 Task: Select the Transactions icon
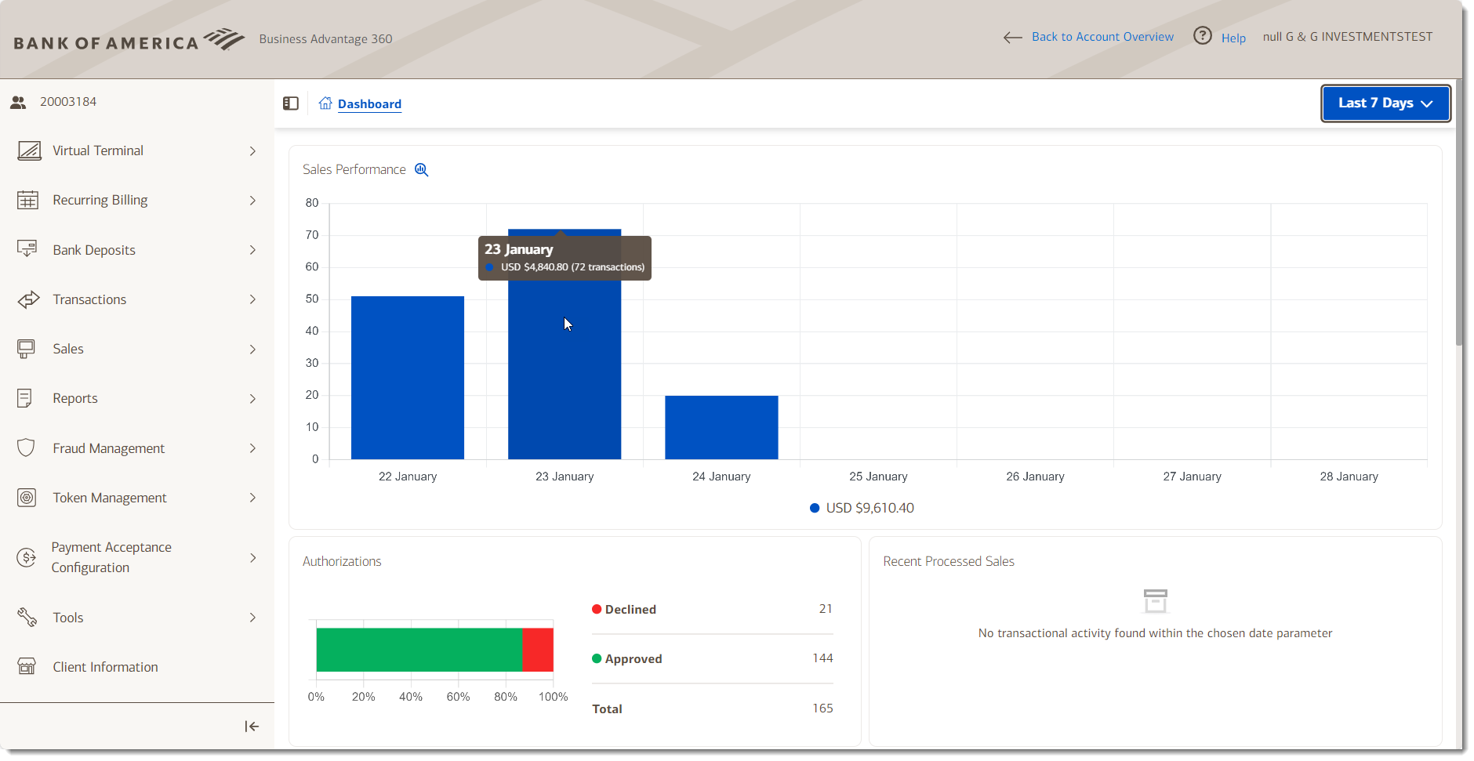[x=28, y=299]
